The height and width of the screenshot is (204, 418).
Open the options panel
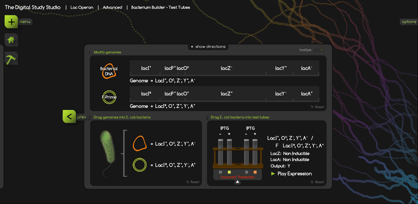pos(409,22)
